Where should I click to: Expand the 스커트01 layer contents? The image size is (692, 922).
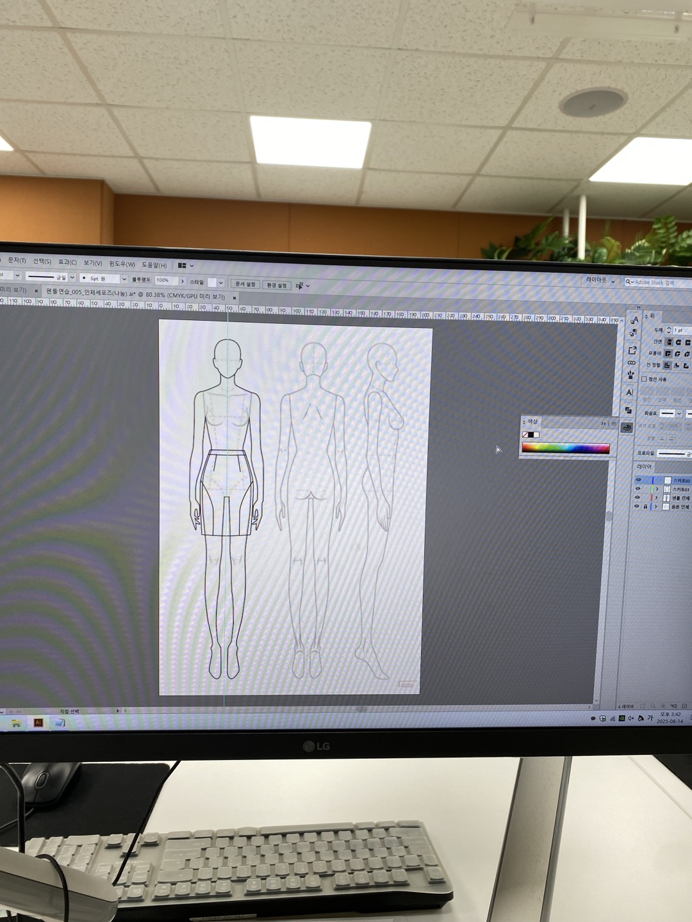(x=657, y=489)
